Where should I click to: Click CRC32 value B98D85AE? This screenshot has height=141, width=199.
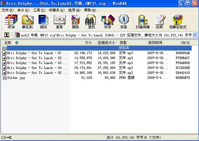pos(183,53)
